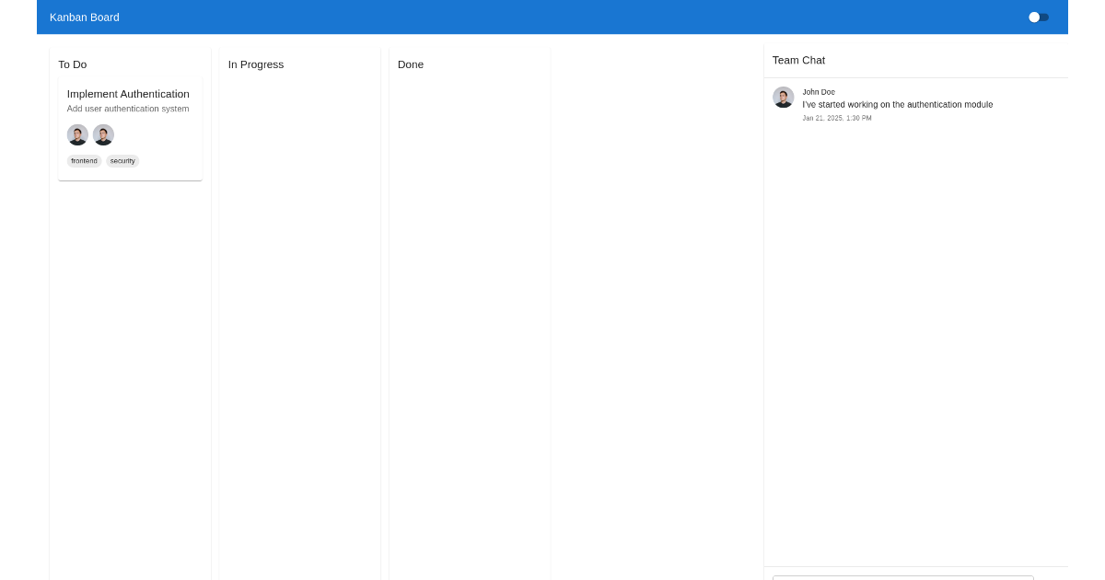The height and width of the screenshot is (580, 1105).
Task: Click the Implement Authentication card title
Action: pyautogui.click(x=128, y=94)
